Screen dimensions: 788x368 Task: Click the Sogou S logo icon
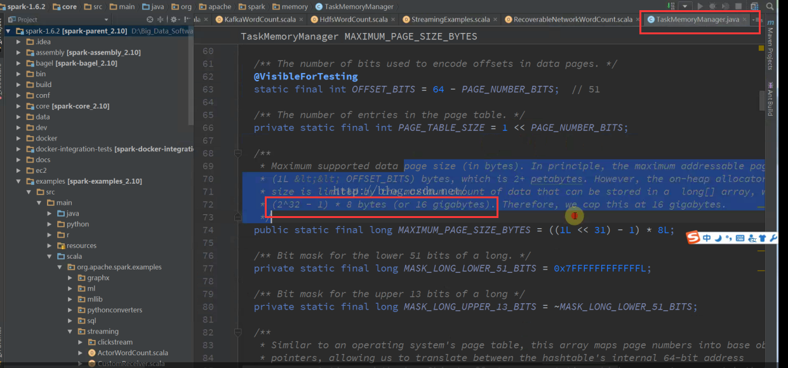point(693,238)
